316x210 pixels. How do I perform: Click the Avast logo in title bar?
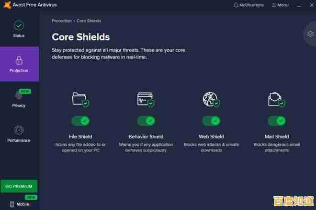tap(6, 5)
